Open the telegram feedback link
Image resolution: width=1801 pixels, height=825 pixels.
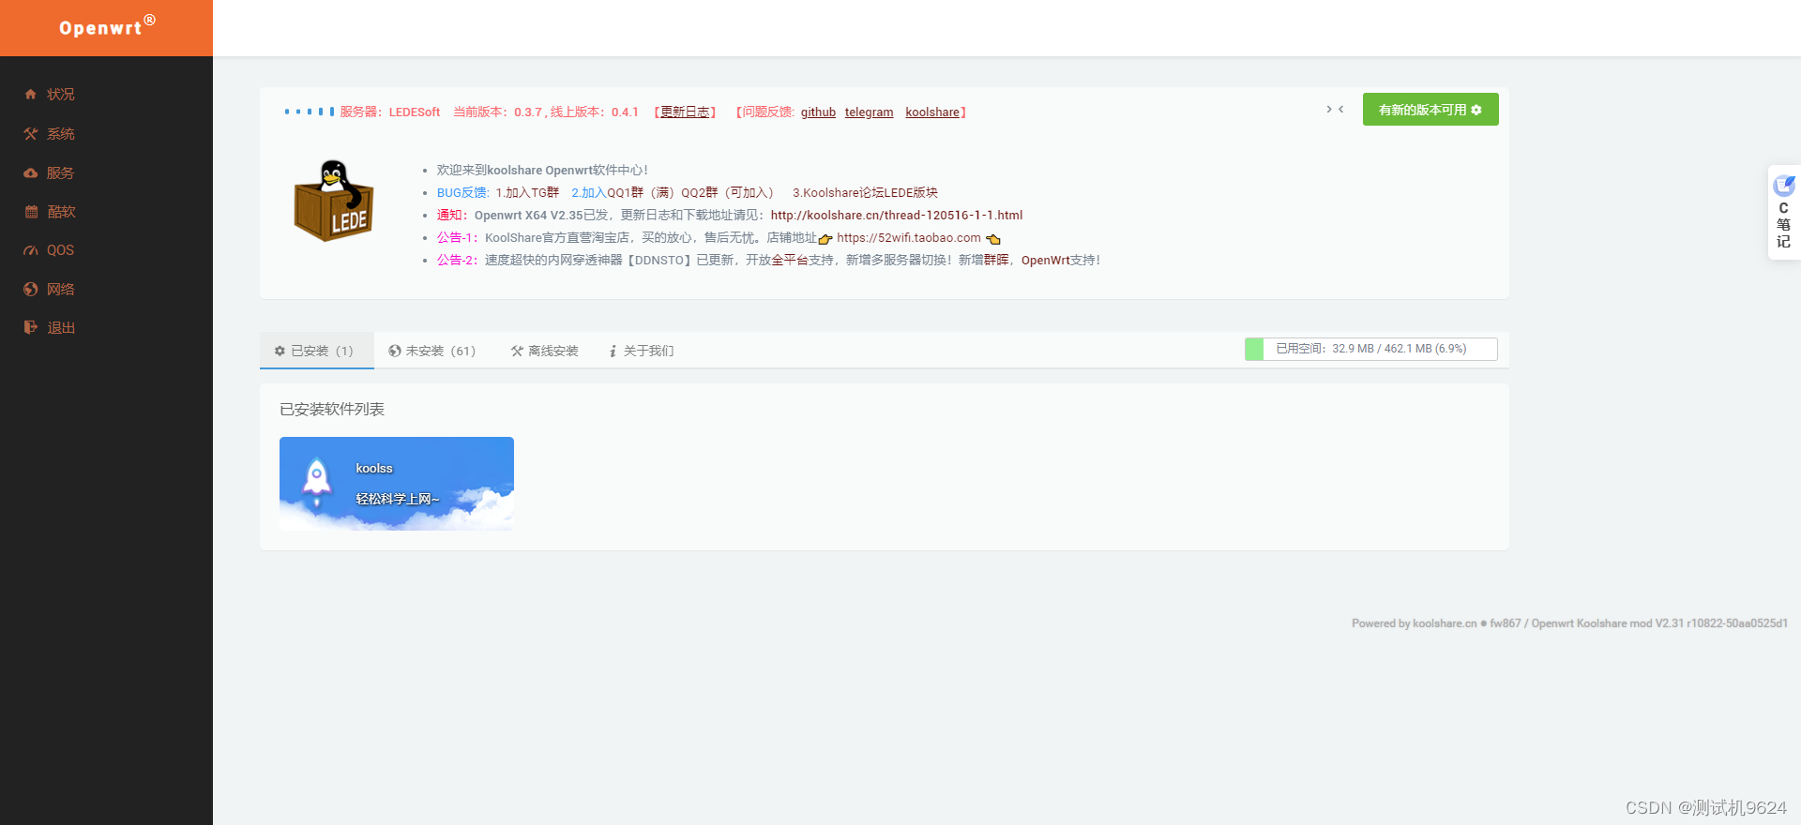click(x=869, y=112)
